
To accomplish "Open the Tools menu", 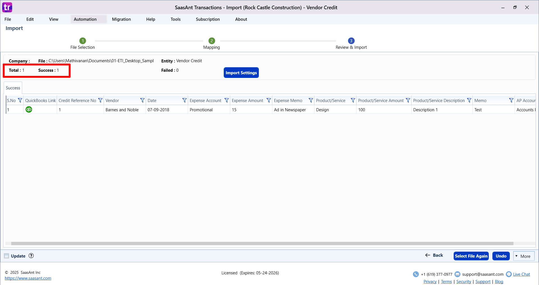I will coord(175,19).
